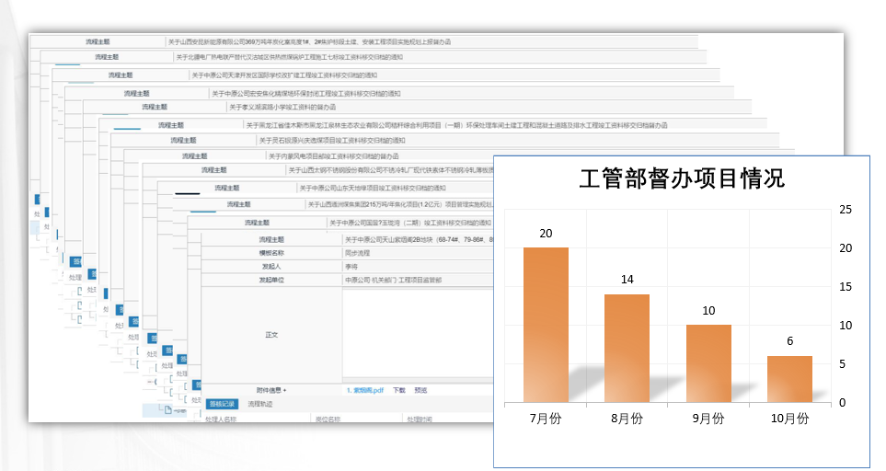Screen dimensions: 886x471
Task: Select the chart title 工管部督办项目情况
Action: tap(682, 178)
